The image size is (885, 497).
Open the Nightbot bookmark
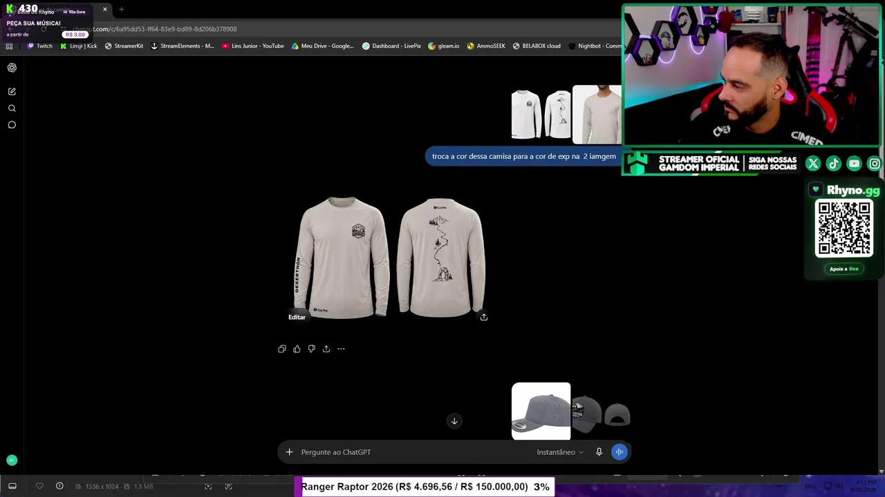click(595, 46)
